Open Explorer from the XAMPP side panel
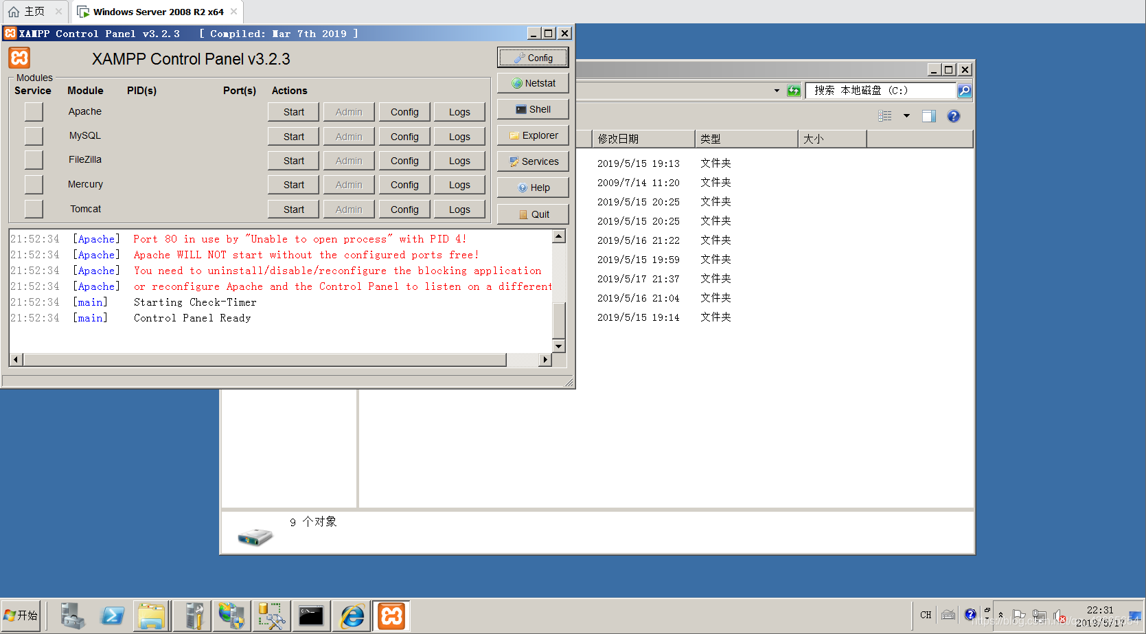Image resolution: width=1146 pixels, height=634 pixels. [x=533, y=135]
